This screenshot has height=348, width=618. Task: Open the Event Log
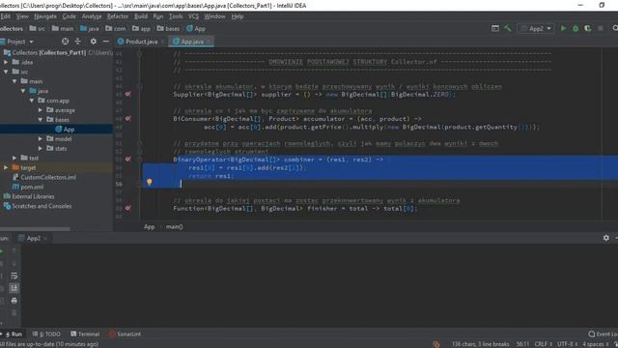(603, 334)
